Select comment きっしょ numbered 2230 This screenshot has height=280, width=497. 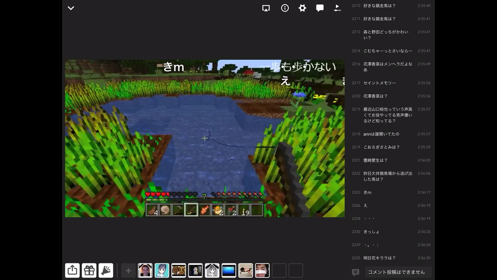point(391,232)
